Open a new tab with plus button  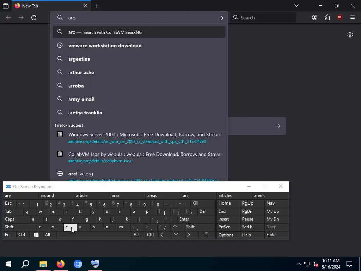point(97,6)
